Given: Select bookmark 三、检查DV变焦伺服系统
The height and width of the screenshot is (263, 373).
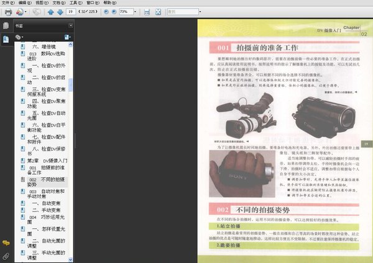Looking at the screenshot, I should (46, 92).
